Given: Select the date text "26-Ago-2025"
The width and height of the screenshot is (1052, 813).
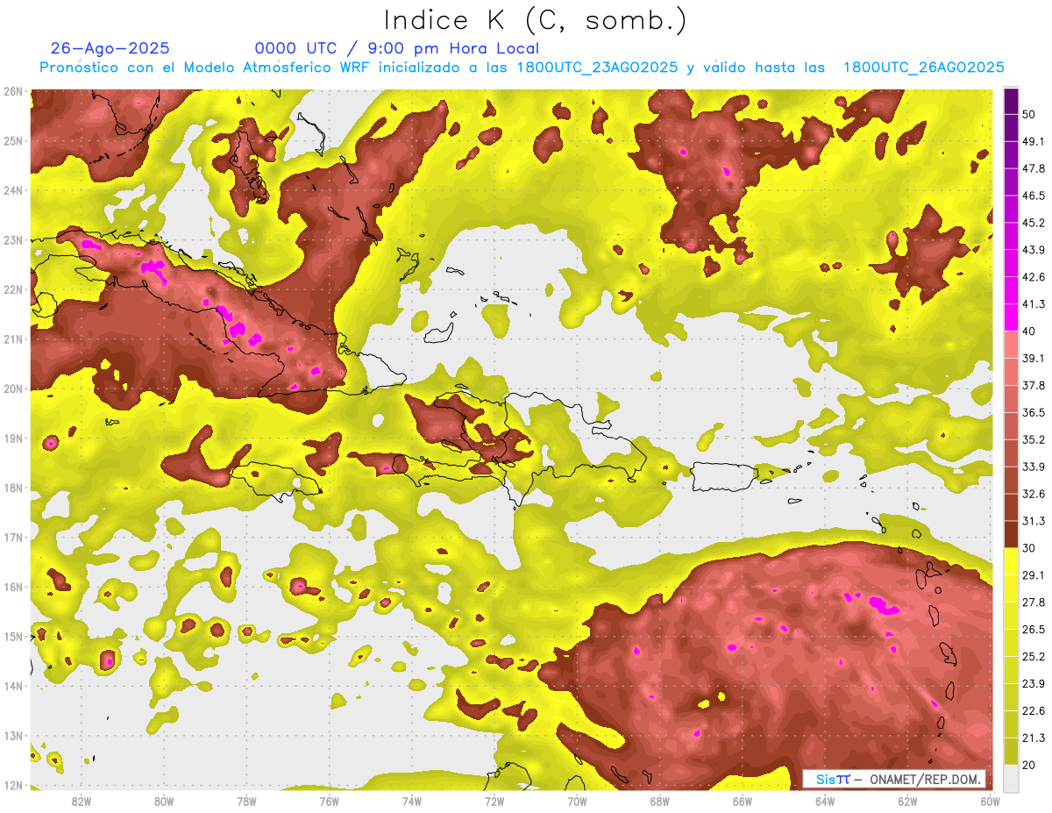Looking at the screenshot, I should 110,48.
